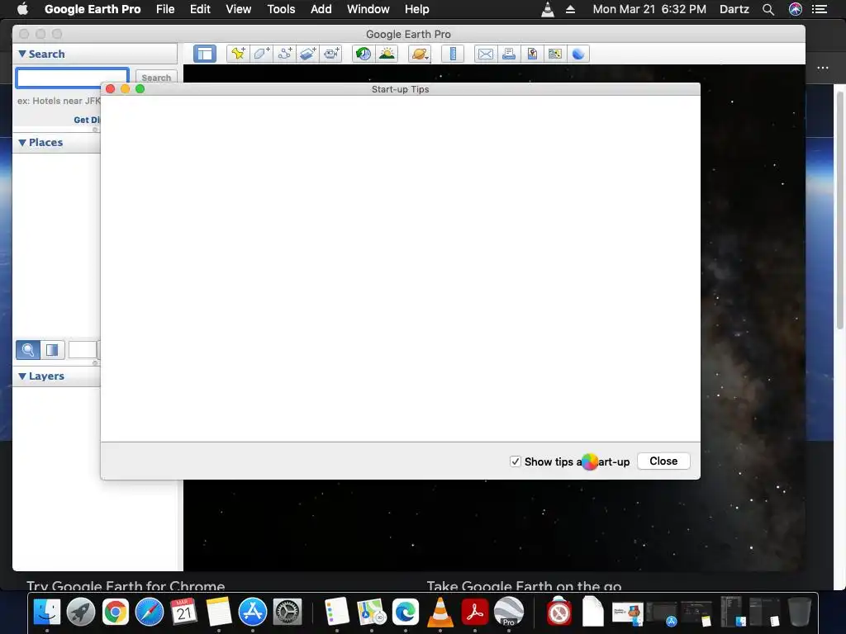Show historical imagery clock icon
The height and width of the screenshot is (634, 846).
point(364,54)
